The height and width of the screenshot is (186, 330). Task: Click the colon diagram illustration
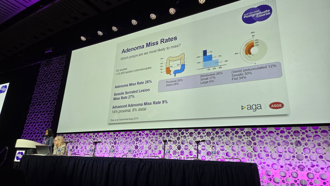[x=175, y=65]
